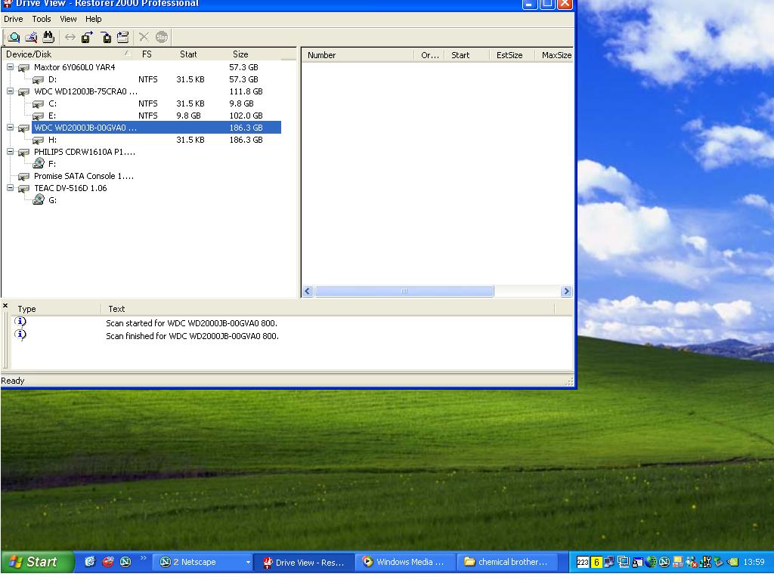This screenshot has height=580, width=774.
Task: Click the two-stacked-drives toolbar icon
Action: (x=122, y=37)
